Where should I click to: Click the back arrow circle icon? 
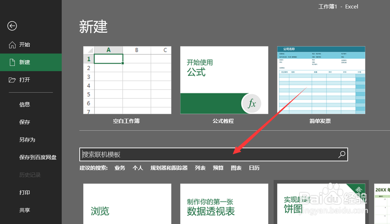(12, 26)
